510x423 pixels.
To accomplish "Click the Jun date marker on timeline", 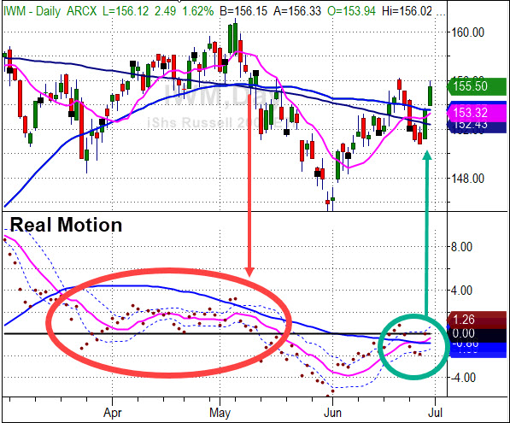I will (332, 413).
